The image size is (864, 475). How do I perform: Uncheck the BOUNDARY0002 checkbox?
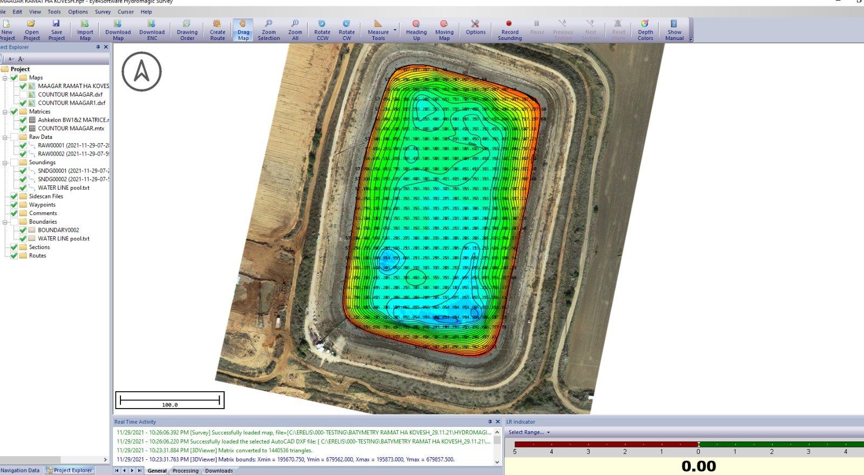23,230
